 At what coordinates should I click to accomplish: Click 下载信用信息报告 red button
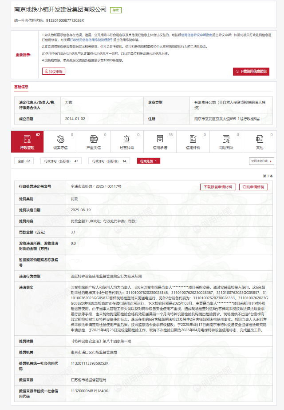coord(251,72)
